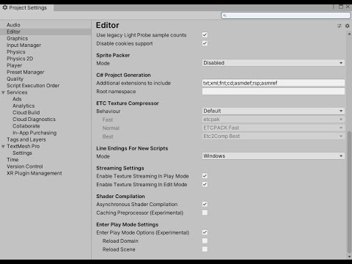Toggle Asynchronous Shader Compilation checkbox
This screenshot has height=264, width=352.
click(x=205, y=204)
